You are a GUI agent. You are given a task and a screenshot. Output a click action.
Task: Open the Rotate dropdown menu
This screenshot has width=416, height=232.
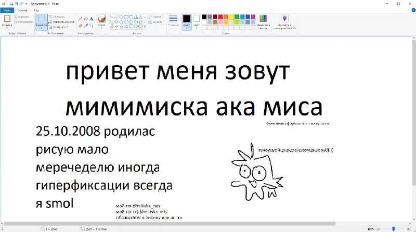(58, 27)
